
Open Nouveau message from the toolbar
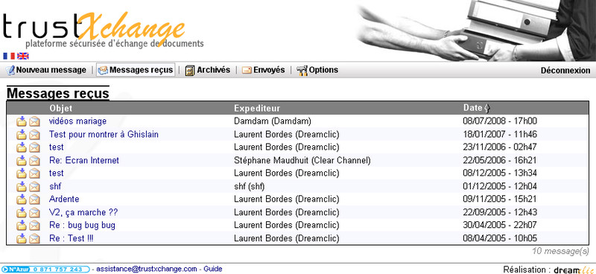tap(46, 70)
